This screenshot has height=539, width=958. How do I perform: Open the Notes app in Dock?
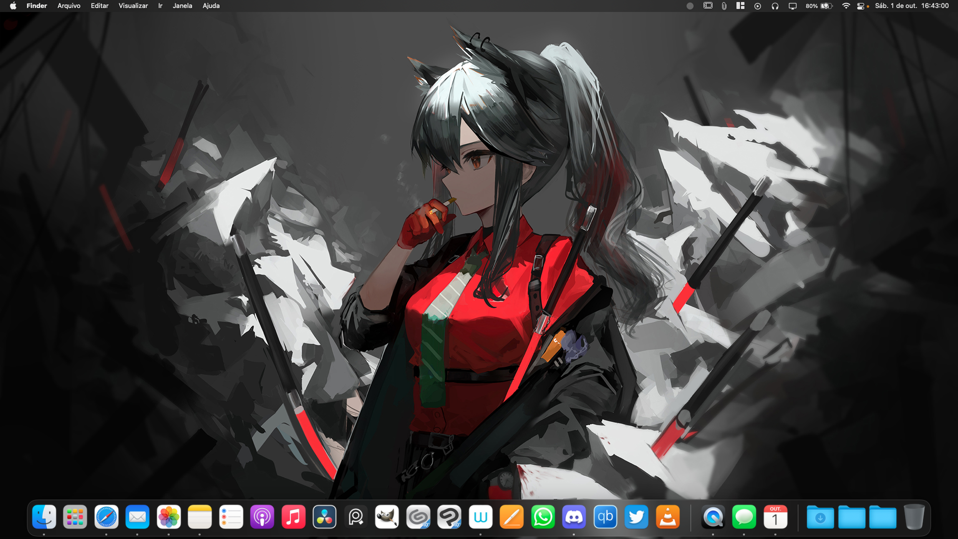coord(200,517)
